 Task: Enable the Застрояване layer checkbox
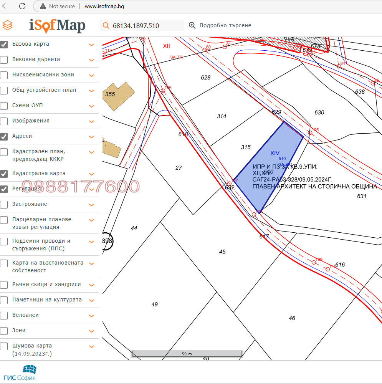(4, 204)
